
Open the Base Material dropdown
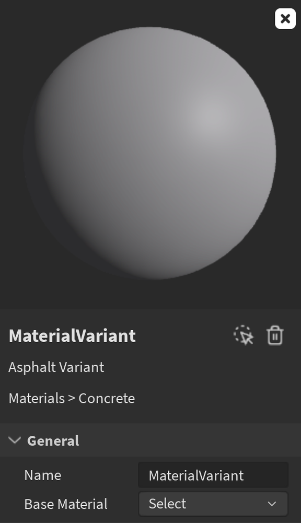pos(213,504)
